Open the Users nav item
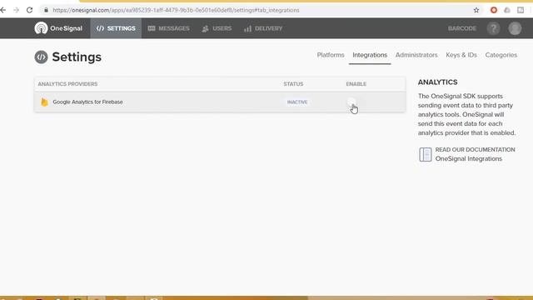Image resolution: width=533 pixels, height=300 pixels. 217,28
